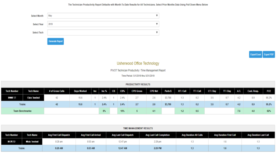Click the Team Benchmarks row label
Image resolution: width=276 pixels, height=153 pixels.
click(23, 111)
